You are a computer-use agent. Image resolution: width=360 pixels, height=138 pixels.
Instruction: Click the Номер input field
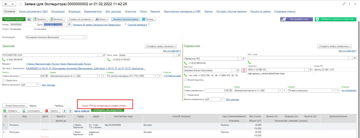pyautogui.click(x=22, y=25)
